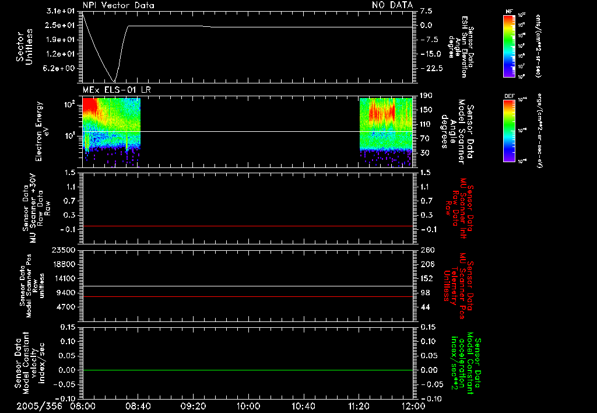Screen dimensions: 597x413
Task: Click the "98" telemetry tick value
Action: [x=425, y=293]
